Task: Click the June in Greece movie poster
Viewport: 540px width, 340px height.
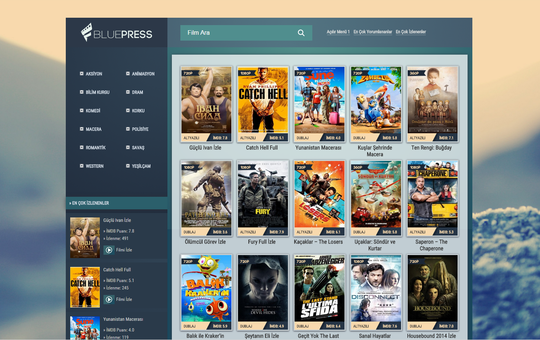Action: tap(319, 100)
